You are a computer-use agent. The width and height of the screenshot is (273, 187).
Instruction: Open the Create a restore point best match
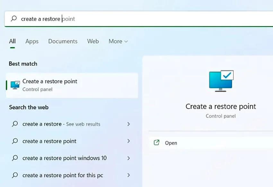click(72, 85)
